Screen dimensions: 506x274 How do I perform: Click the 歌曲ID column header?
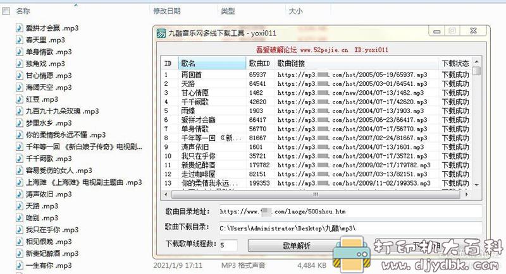[x=260, y=63]
